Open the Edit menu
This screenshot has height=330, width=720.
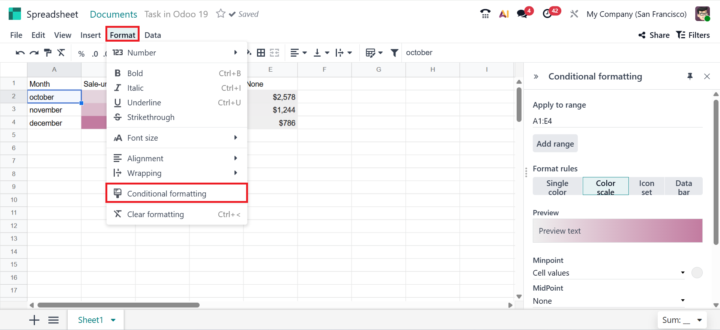click(x=38, y=35)
